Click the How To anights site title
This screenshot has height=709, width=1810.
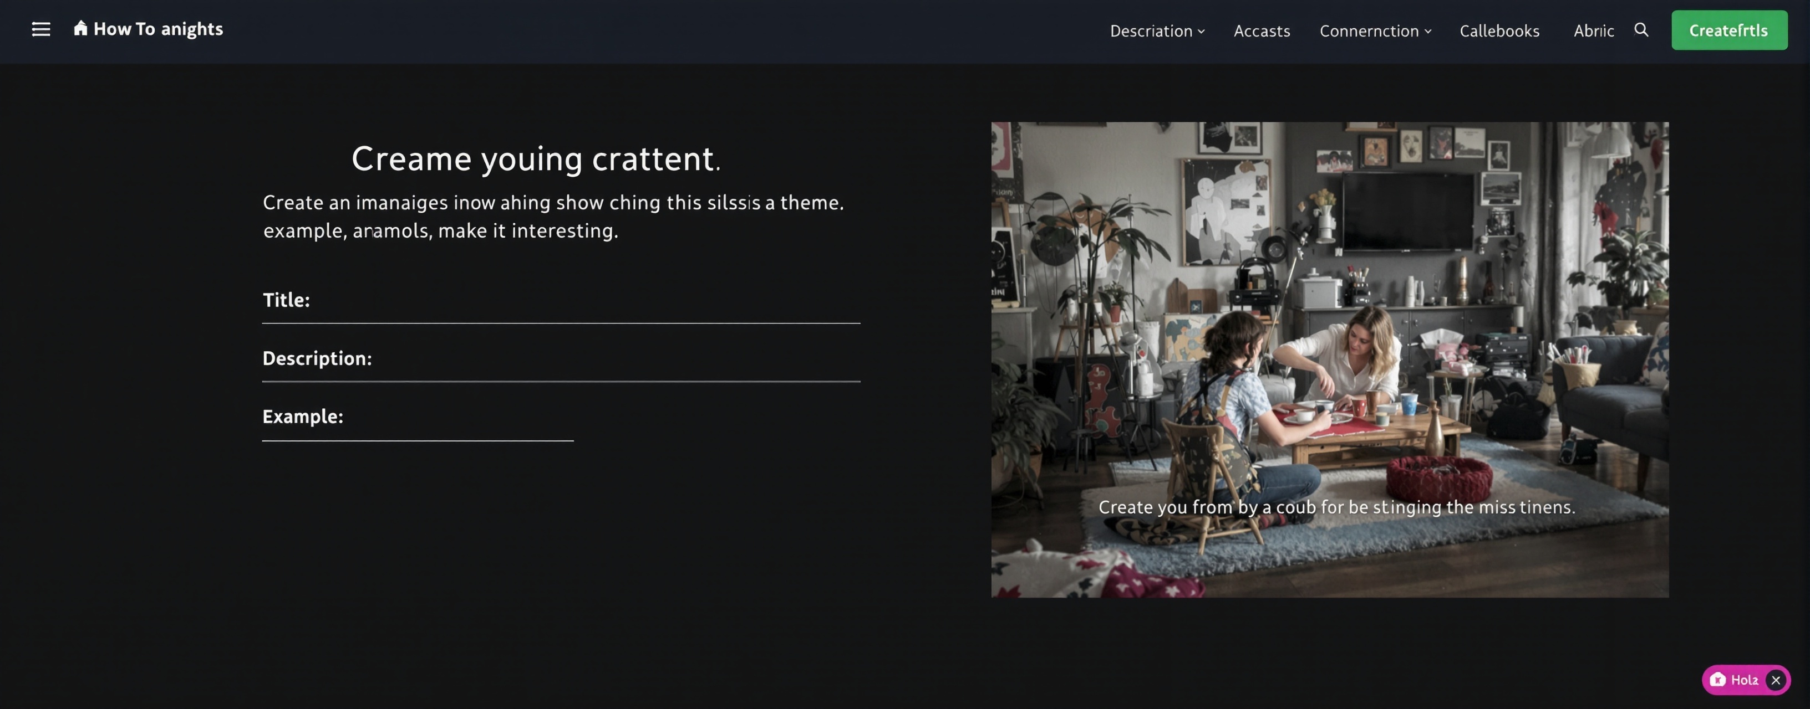coord(158,29)
